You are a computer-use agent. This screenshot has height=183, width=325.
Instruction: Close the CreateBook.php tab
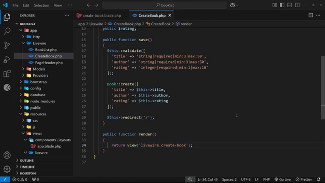[x=170, y=16]
